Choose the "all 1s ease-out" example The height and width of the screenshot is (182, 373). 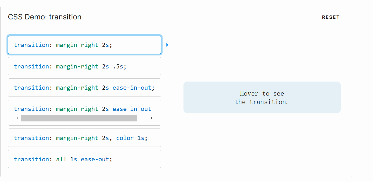(x=84, y=159)
